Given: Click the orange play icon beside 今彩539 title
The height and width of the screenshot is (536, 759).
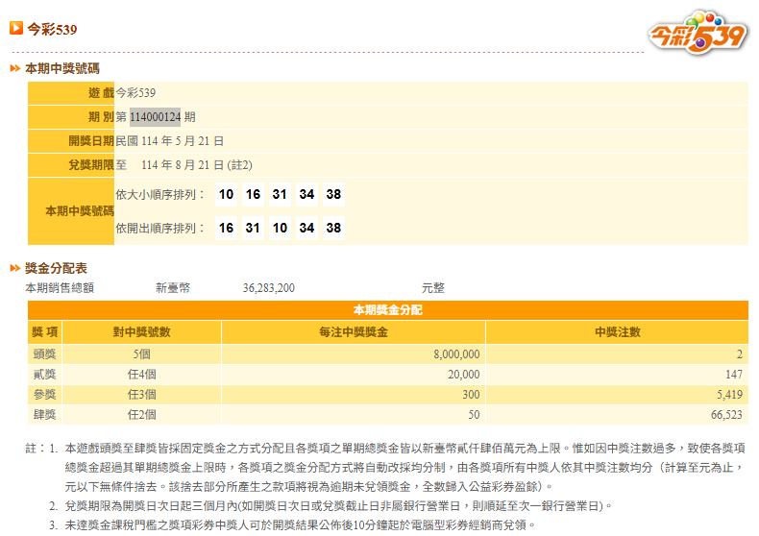Looking at the screenshot, I should click(16, 28).
